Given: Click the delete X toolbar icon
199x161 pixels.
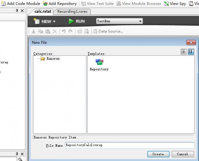Looking at the screenshot, I should point(55,31).
